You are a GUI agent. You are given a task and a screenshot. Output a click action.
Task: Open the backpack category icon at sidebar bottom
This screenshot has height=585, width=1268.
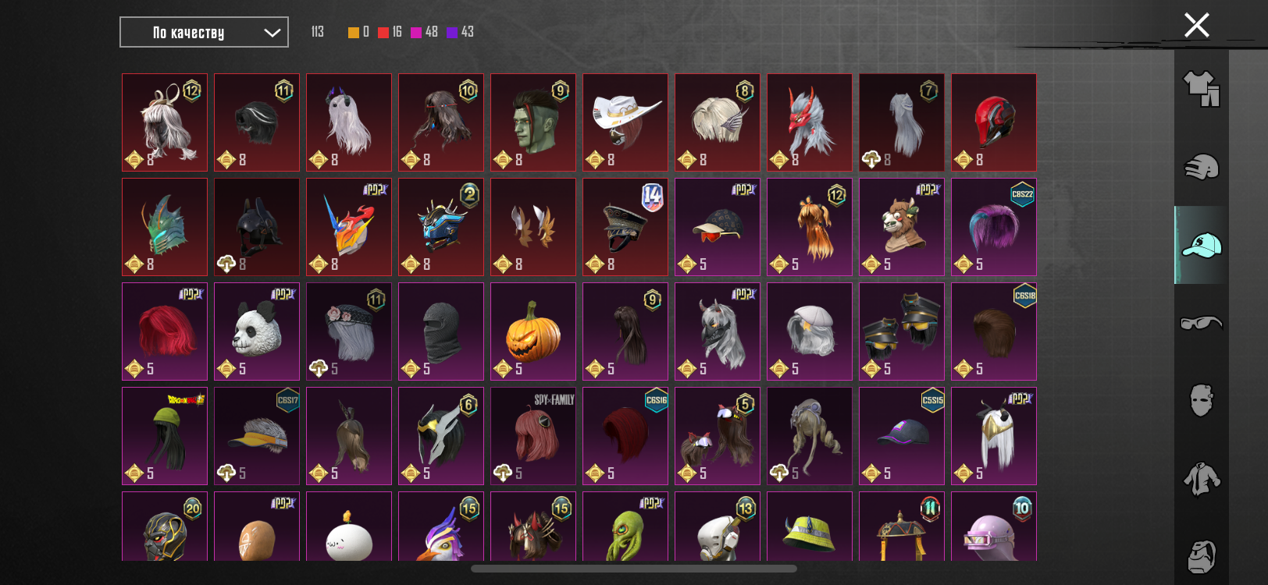[1201, 556]
